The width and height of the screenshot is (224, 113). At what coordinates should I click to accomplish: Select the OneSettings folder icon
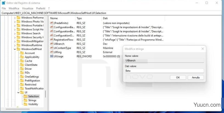click(x=22, y=77)
